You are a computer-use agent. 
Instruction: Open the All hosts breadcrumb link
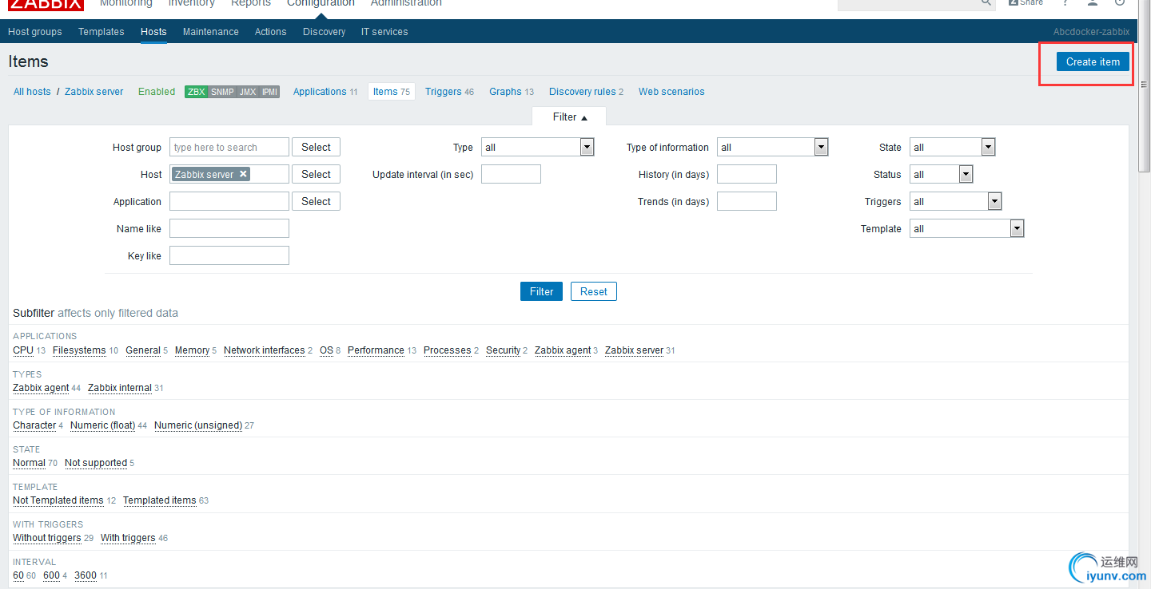(x=32, y=92)
